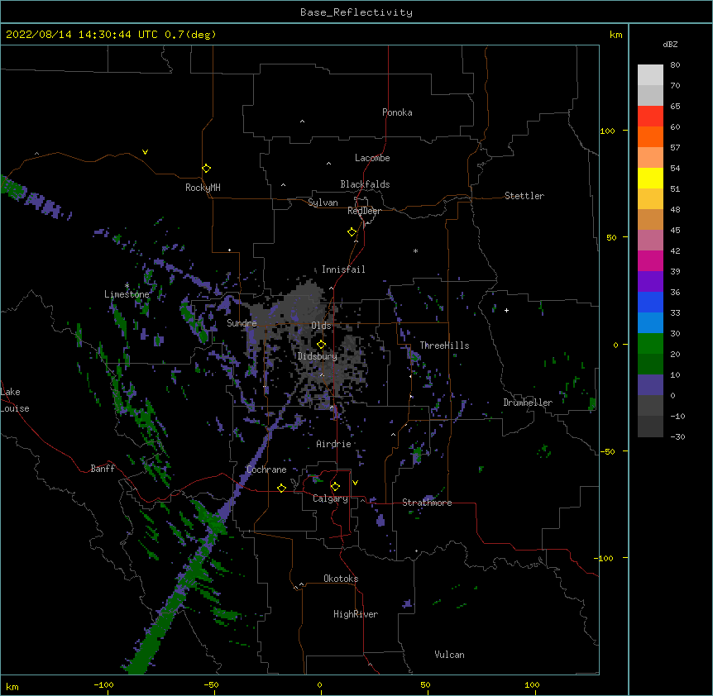Viewport: 713px width, 696px height.
Task: Select the yellow diamond marker above Didsbury
Action: pos(322,344)
